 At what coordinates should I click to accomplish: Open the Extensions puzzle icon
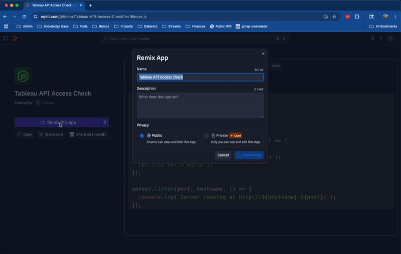[x=357, y=16]
